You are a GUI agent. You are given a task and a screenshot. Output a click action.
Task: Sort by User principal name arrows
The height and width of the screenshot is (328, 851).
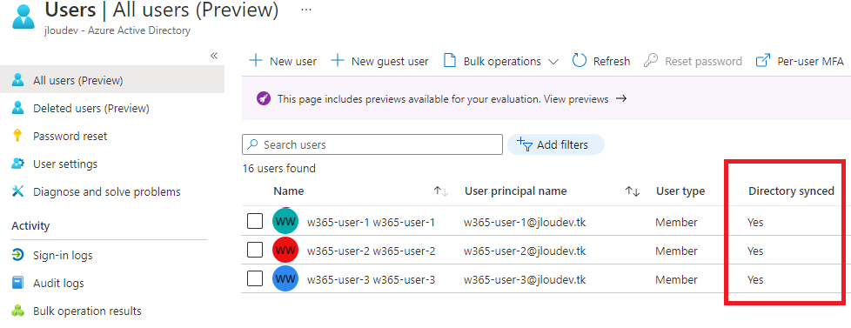tap(633, 191)
